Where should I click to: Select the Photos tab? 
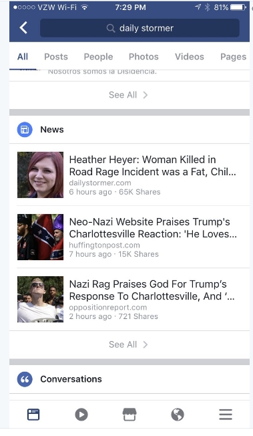click(x=144, y=57)
